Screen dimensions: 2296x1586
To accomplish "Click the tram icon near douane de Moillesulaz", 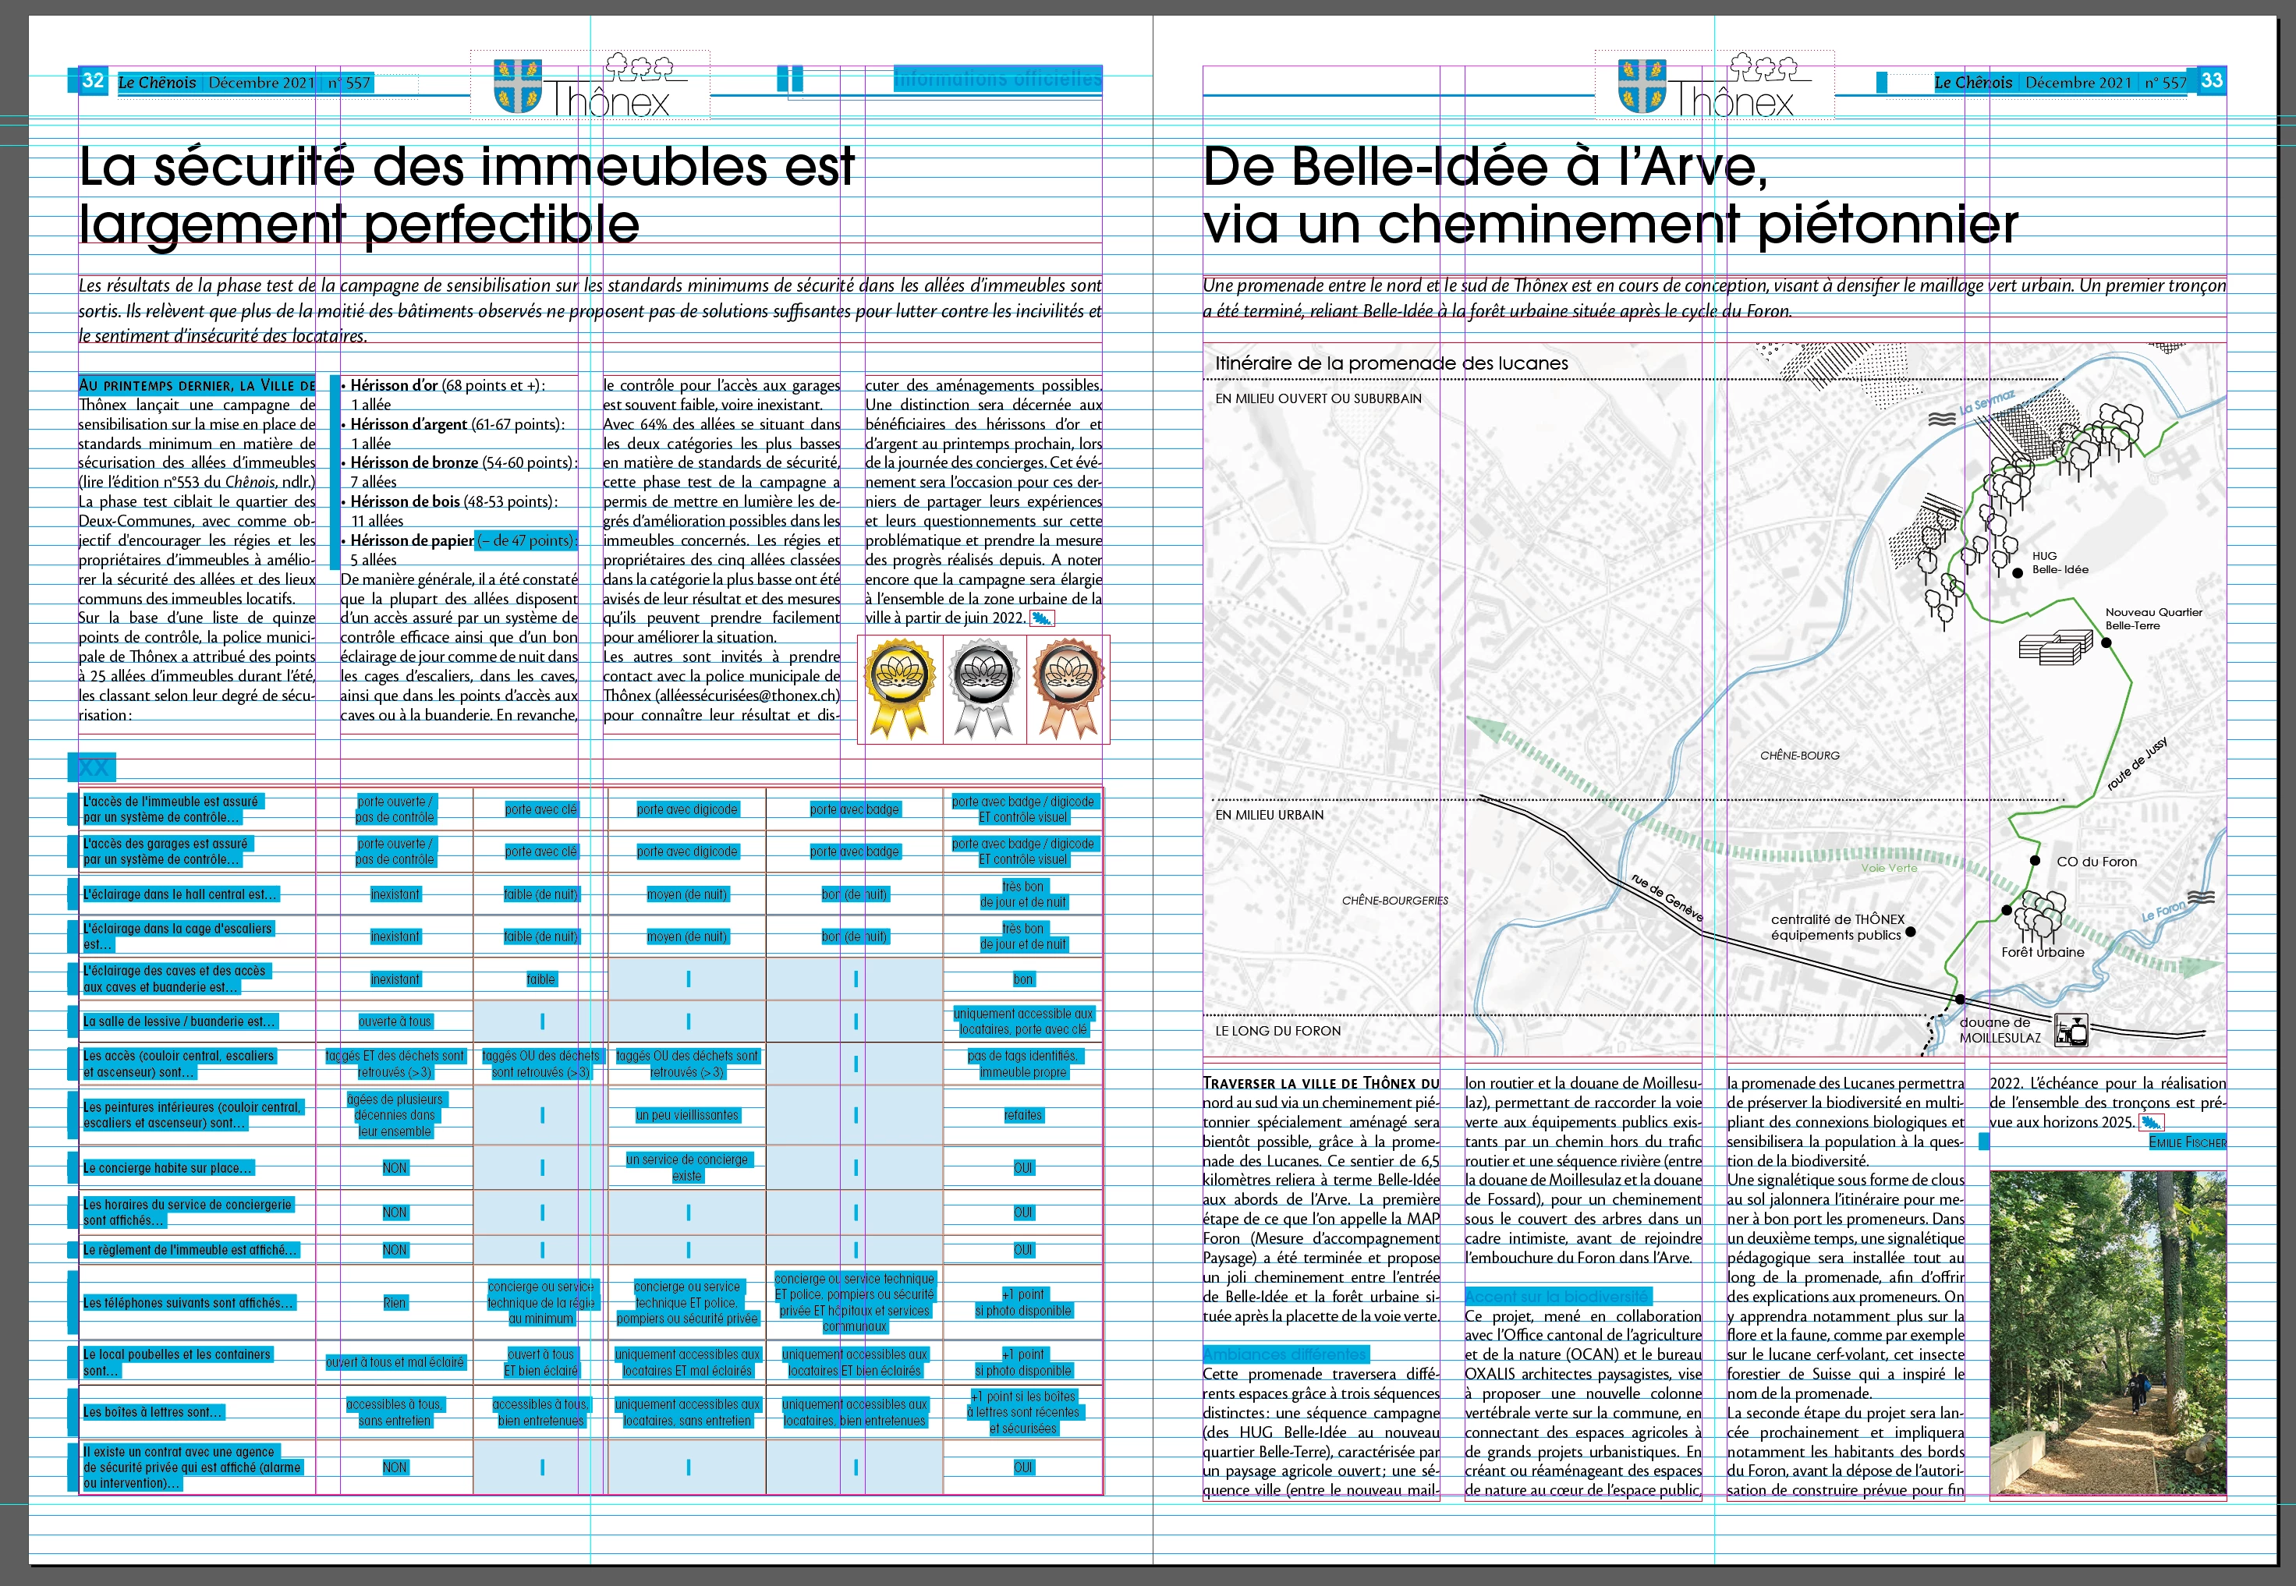I will click(x=2071, y=1031).
